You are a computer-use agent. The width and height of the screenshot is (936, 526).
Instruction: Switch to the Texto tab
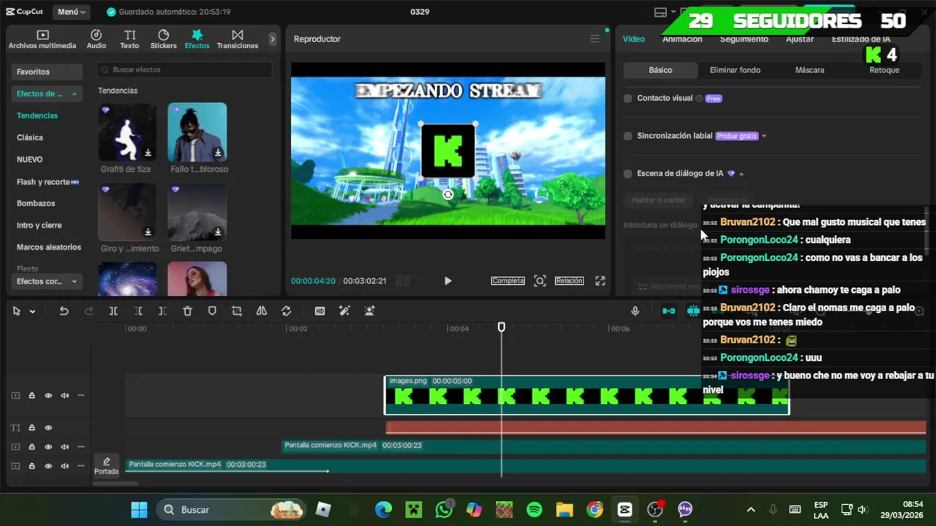[129, 39]
